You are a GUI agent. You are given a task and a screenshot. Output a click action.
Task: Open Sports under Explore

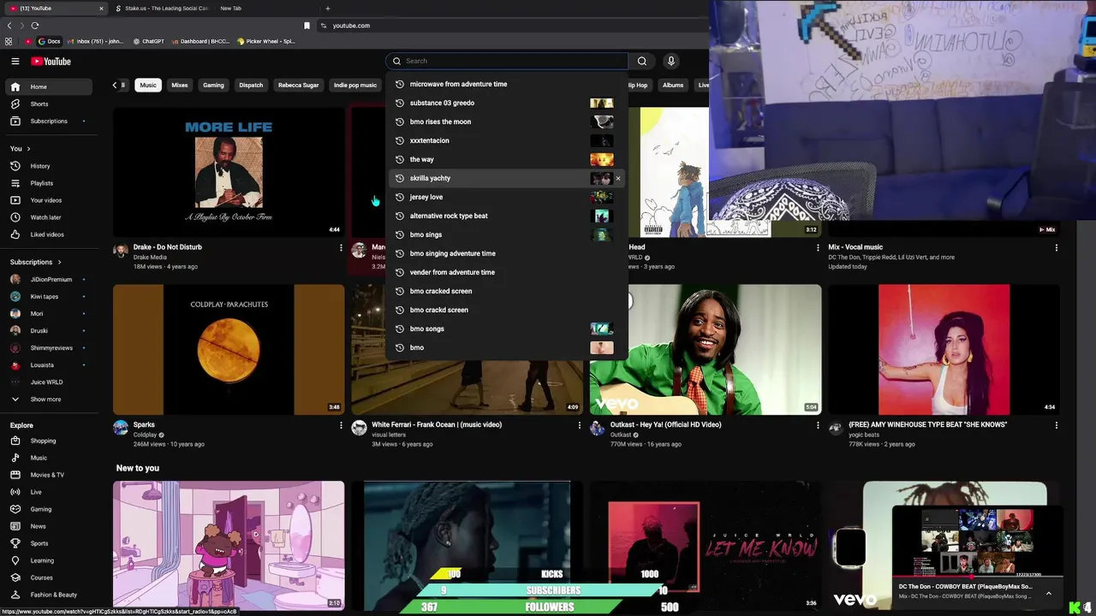click(x=48, y=543)
